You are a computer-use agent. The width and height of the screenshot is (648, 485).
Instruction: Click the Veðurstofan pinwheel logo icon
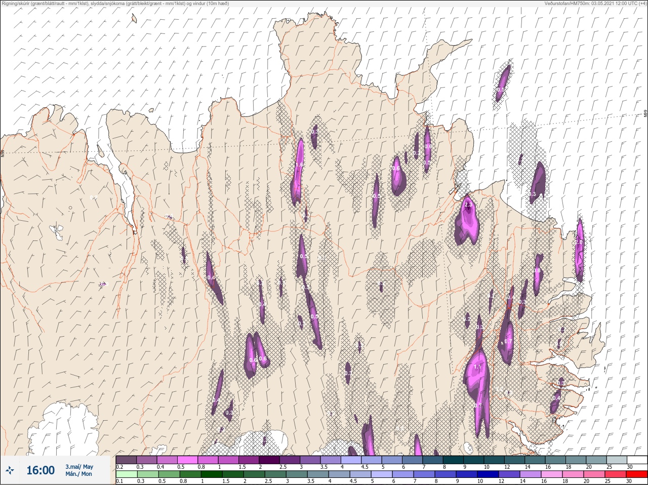point(10,470)
